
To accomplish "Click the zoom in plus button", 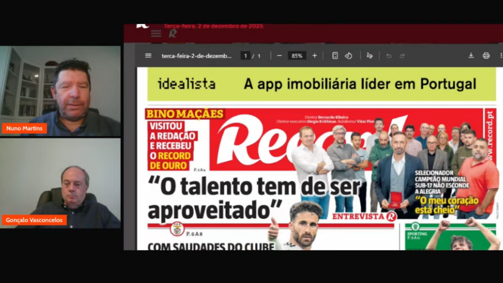I will click(314, 56).
